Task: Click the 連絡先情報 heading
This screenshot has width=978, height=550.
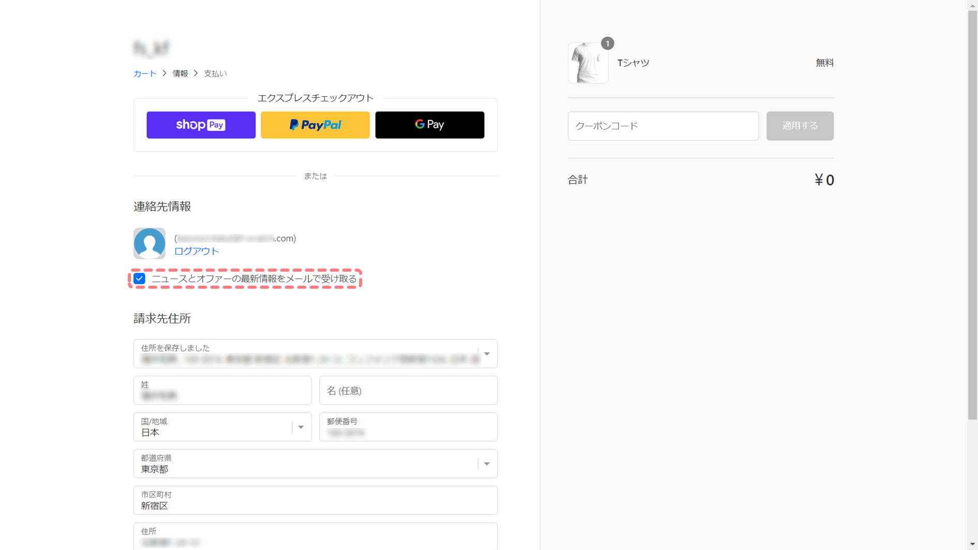Action: click(162, 206)
